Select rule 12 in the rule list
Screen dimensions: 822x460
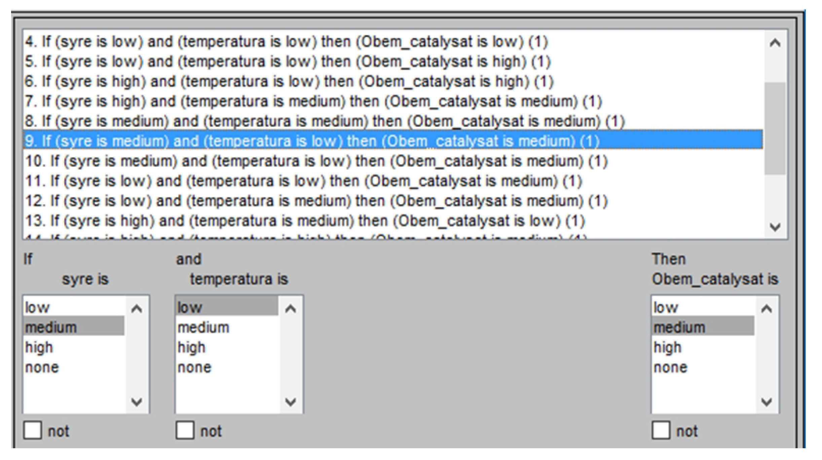[x=316, y=201]
